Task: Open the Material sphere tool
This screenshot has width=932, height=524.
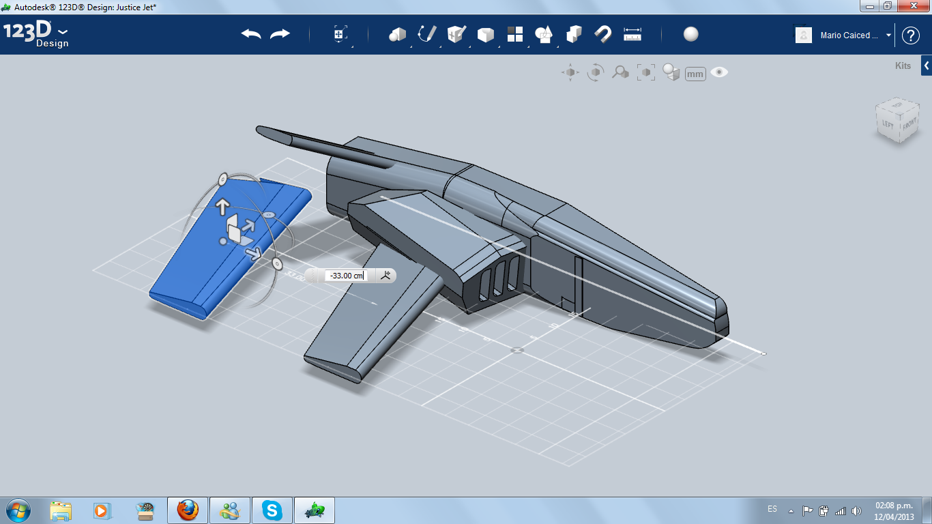Action: pos(691,34)
